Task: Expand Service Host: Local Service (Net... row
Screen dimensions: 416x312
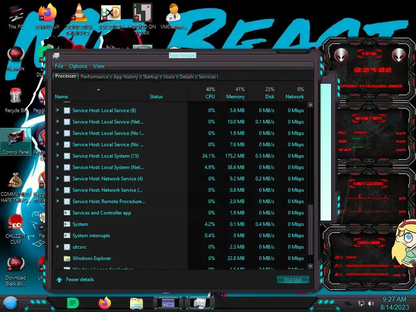Action: pyautogui.click(x=57, y=121)
